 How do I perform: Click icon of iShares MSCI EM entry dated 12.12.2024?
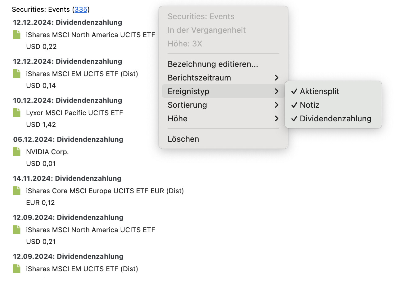[x=17, y=74]
